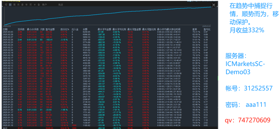Select the 2025.02.28 date row
280x129 pixels.
tap(107, 34)
